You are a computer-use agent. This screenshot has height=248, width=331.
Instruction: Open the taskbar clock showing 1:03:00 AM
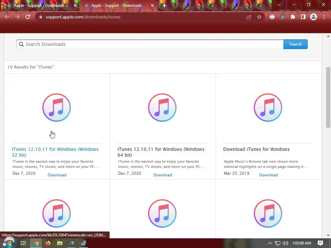point(302,243)
